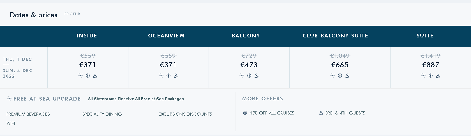Click the waves icon beside Free At Sea Upgrade

coord(9,99)
